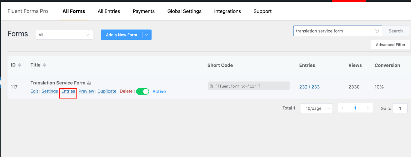Click the Delete link for the form
Viewport: 411px width, 157px height.
pyautogui.click(x=126, y=91)
